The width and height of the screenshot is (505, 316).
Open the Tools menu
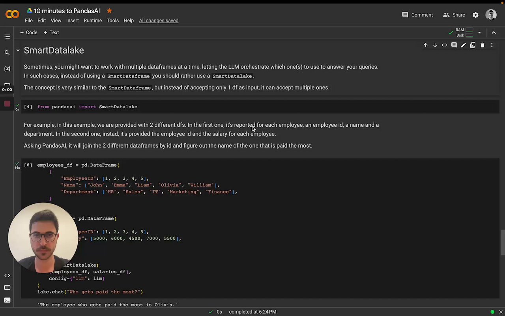[x=112, y=21]
